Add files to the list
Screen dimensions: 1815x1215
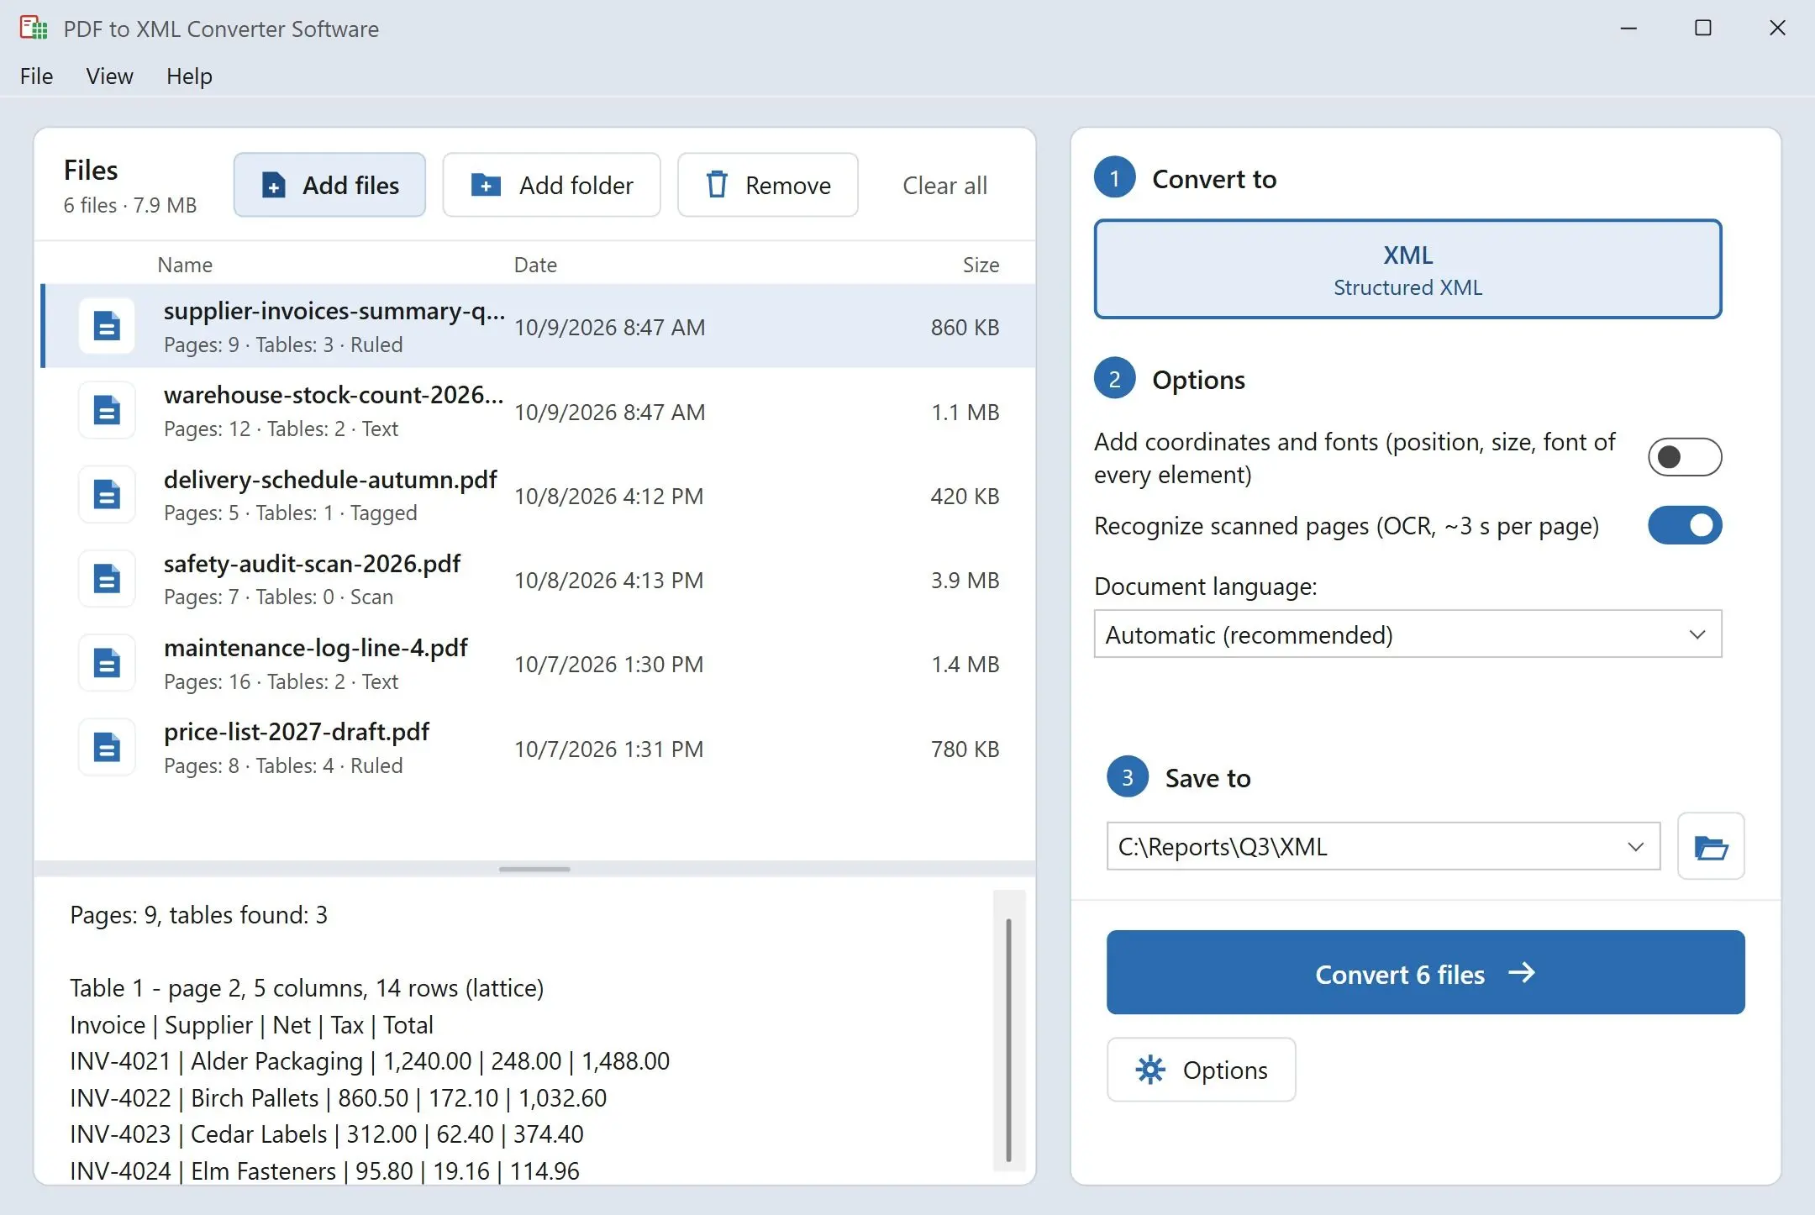click(329, 185)
